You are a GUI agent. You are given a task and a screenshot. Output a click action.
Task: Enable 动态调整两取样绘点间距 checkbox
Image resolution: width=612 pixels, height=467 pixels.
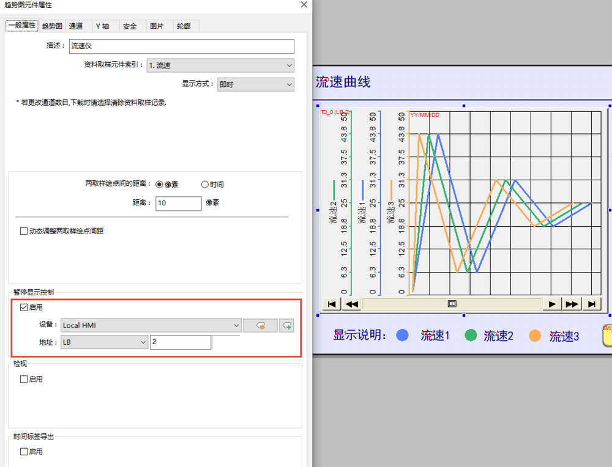(24, 231)
